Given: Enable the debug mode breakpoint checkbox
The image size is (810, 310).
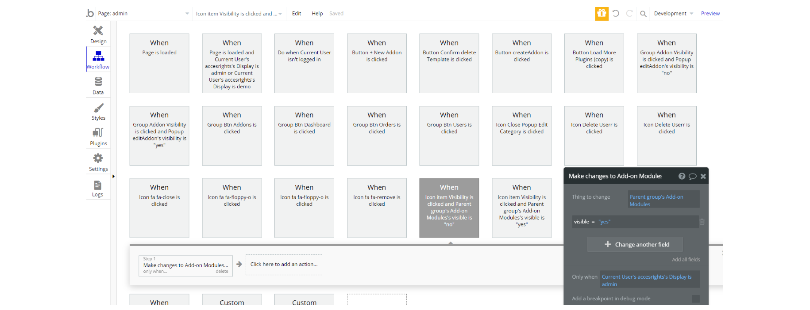Looking at the screenshot, I should coord(696,299).
